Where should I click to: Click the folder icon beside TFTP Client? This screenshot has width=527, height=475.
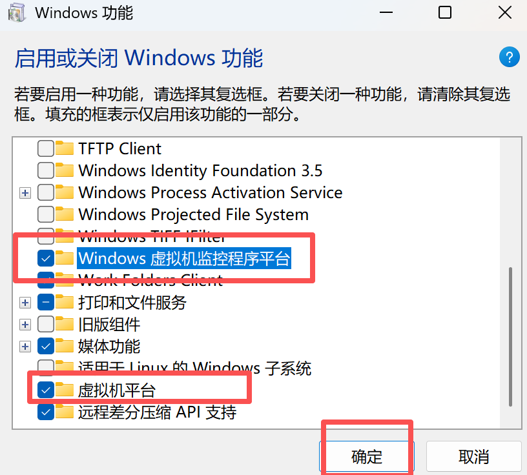coord(65,148)
